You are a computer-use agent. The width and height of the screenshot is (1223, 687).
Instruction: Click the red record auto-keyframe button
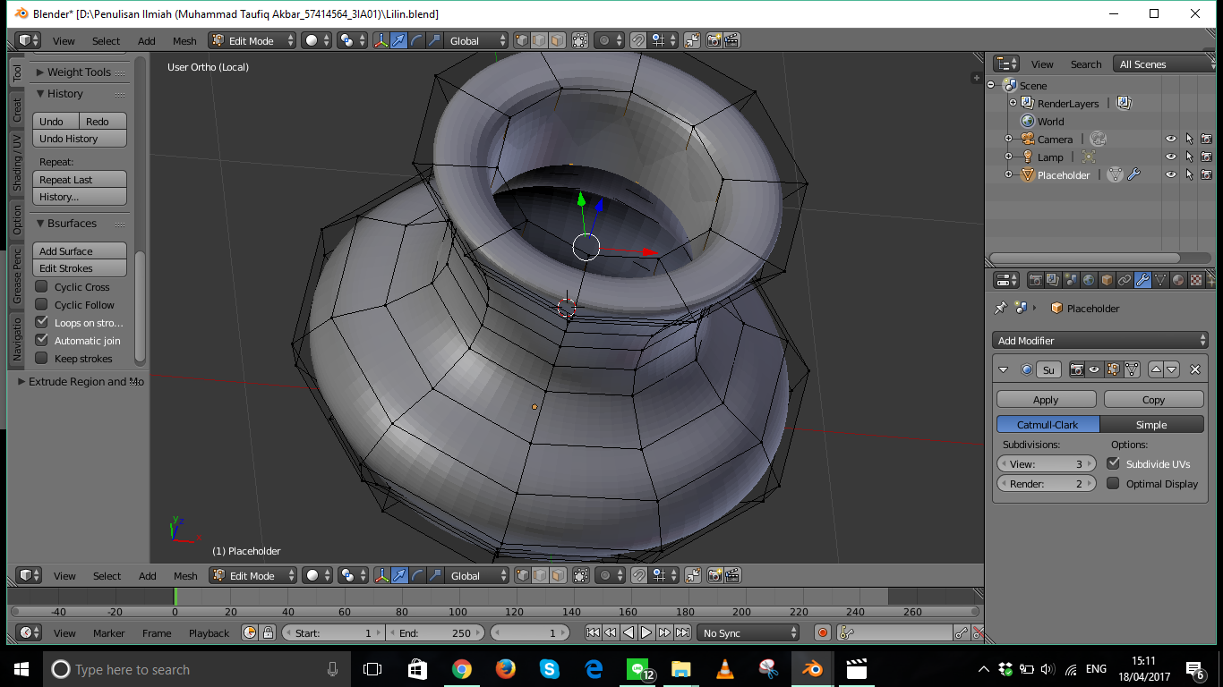point(823,633)
